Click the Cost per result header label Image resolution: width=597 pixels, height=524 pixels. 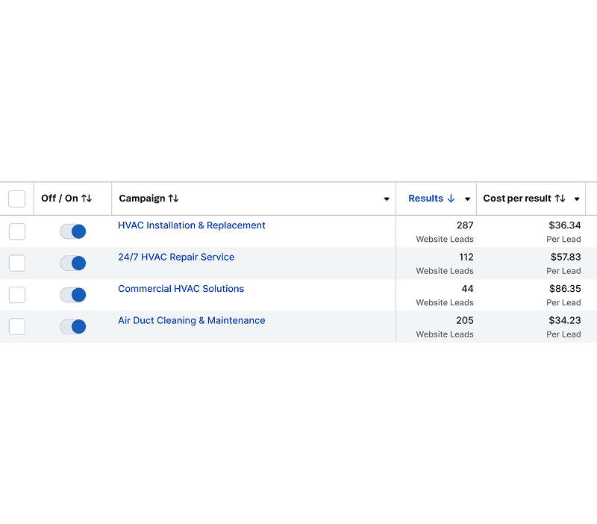tap(517, 199)
